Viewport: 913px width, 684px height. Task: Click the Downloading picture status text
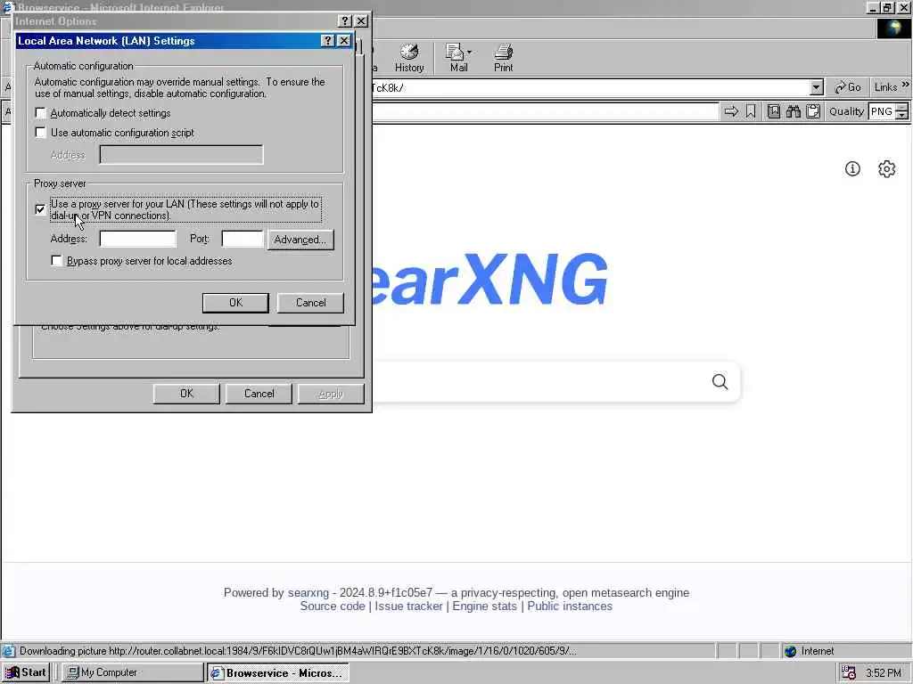click(298, 651)
